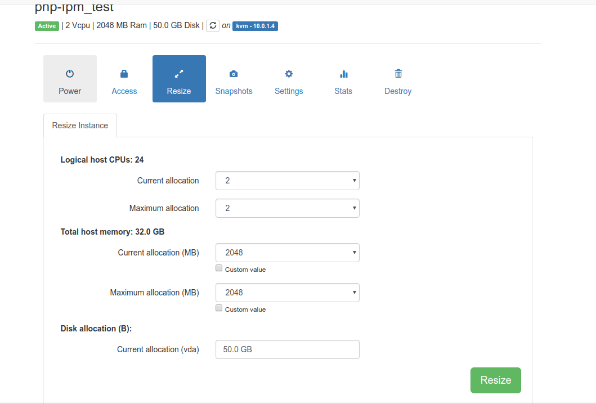This screenshot has height=404, width=596.
Task: Click the kvm - 10.0.1.4 host badge
Action: [255, 26]
